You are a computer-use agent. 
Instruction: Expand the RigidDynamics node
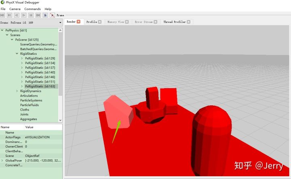[17, 91]
